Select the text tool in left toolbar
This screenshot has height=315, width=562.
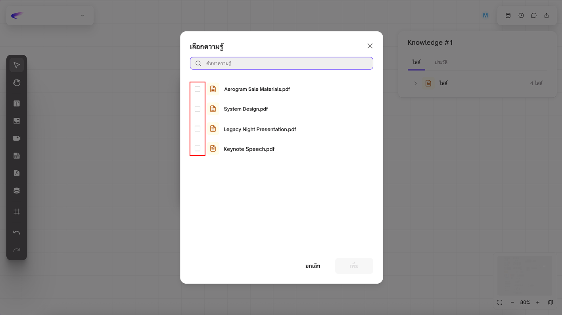[17, 103]
